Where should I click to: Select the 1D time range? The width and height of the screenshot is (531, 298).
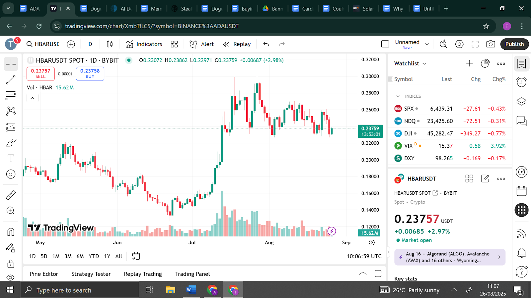click(32, 256)
